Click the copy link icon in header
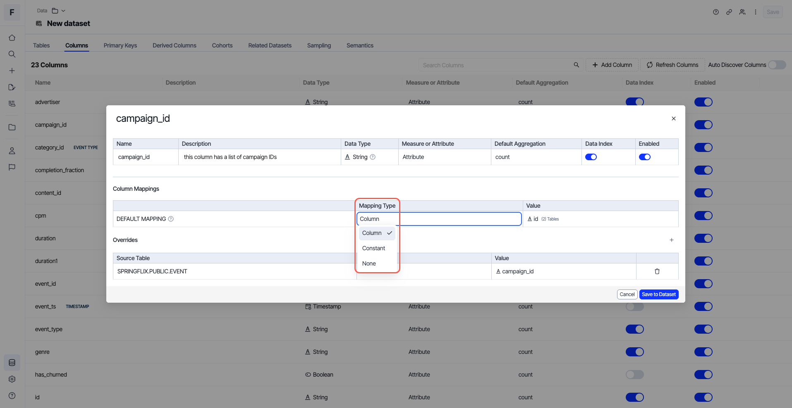 (x=729, y=12)
